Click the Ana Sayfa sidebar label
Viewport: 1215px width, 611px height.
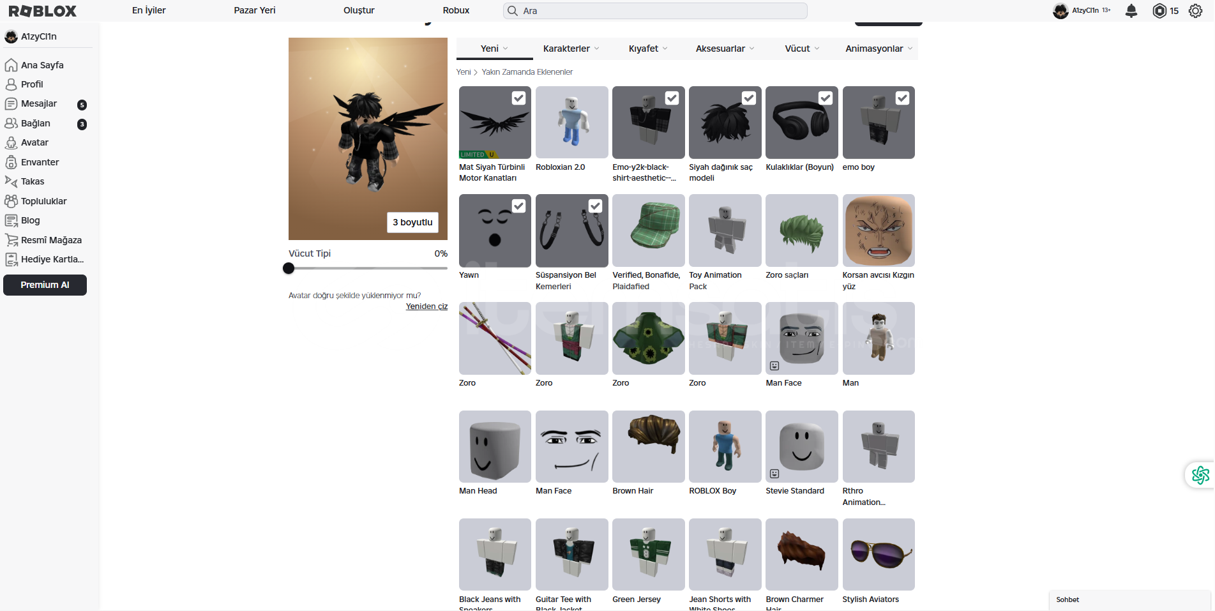(x=42, y=65)
